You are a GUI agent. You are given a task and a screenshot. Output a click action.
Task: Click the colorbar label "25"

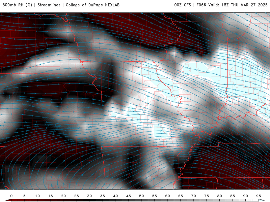(77, 196)
